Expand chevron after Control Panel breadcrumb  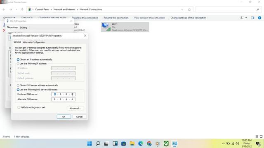(x=51, y=9)
